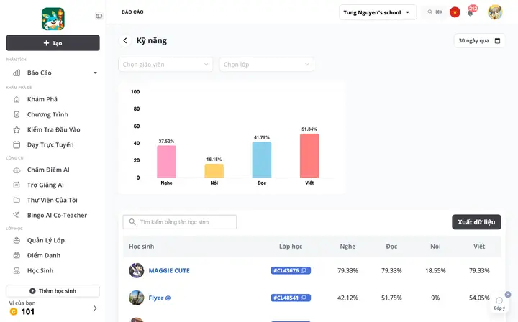
Task: Dismiss the Góp ý feedback widget
Action: click(508, 294)
